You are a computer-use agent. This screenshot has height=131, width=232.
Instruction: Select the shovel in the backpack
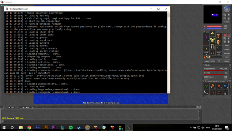tap(225, 92)
